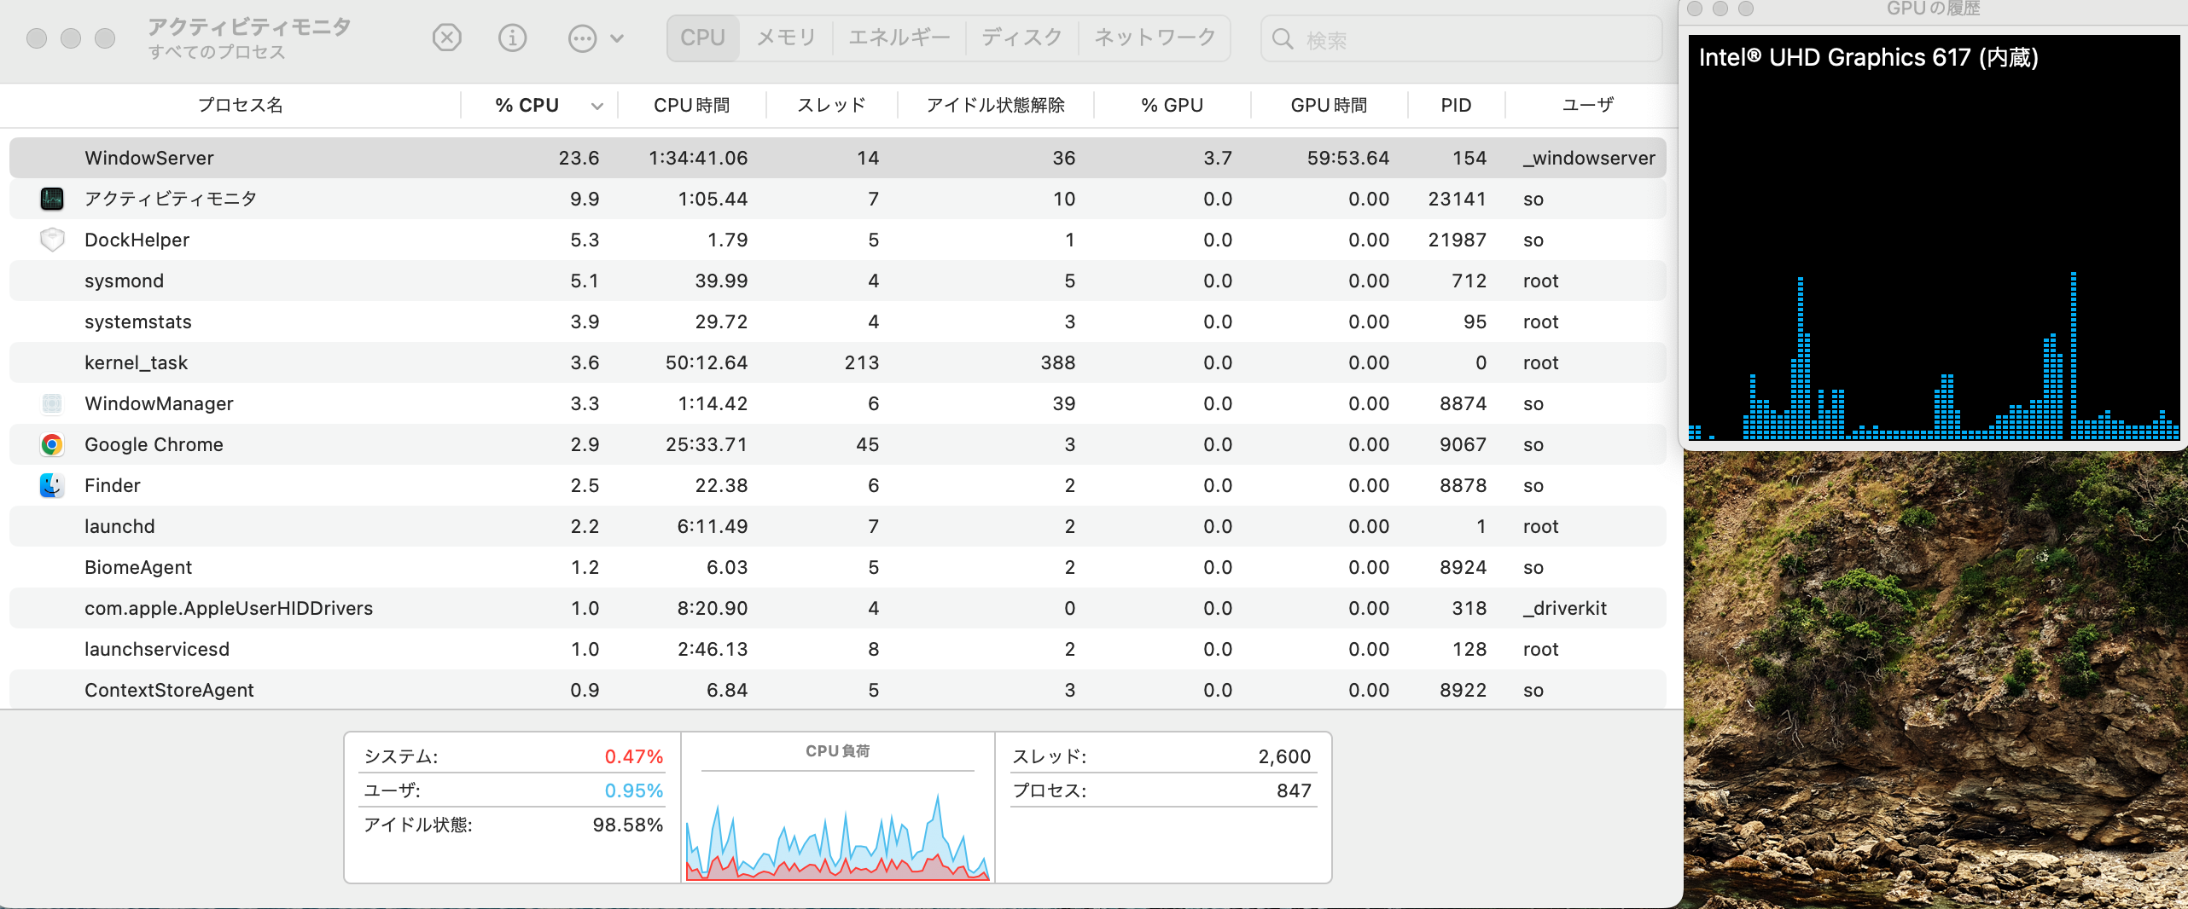
Task: Click the Activity Monitor app icon in list
Action: tap(52, 199)
